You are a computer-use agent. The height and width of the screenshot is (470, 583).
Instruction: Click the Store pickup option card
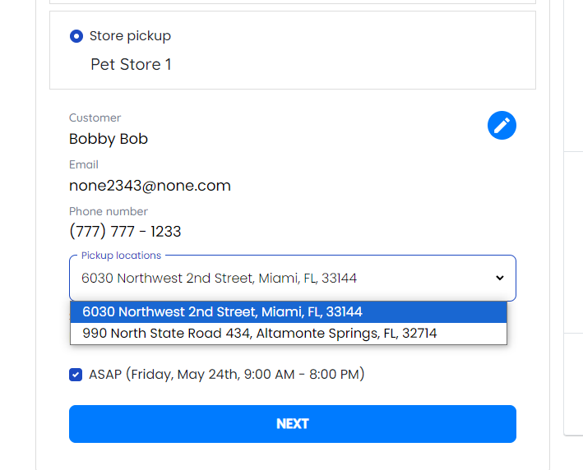point(293,50)
